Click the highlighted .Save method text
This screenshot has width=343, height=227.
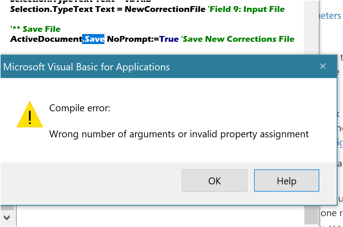(93, 39)
